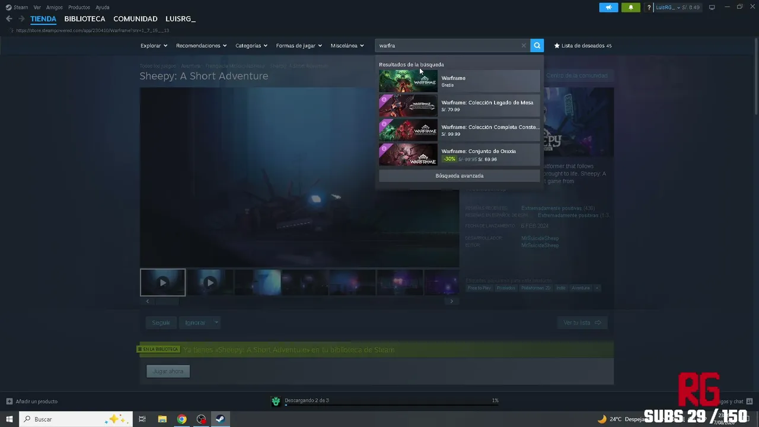Image resolution: width=759 pixels, height=427 pixels.
Task: Switch to Big Picture mode monitor icon
Action: [712, 7]
